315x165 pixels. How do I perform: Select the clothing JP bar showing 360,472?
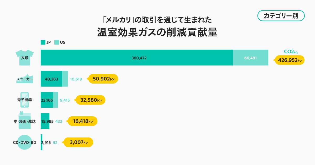point(137,58)
